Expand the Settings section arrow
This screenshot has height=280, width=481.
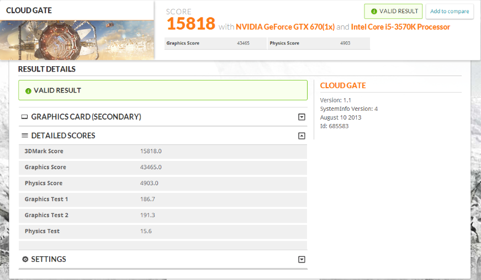point(302,260)
